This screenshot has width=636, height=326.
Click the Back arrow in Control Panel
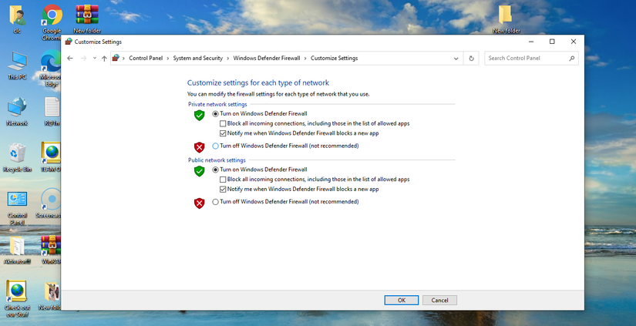tap(69, 59)
